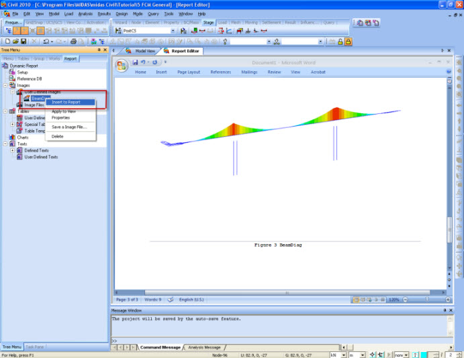This screenshot has width=464, height=358.
Task: Switch to Analysis Message tab
Action: 203,347
